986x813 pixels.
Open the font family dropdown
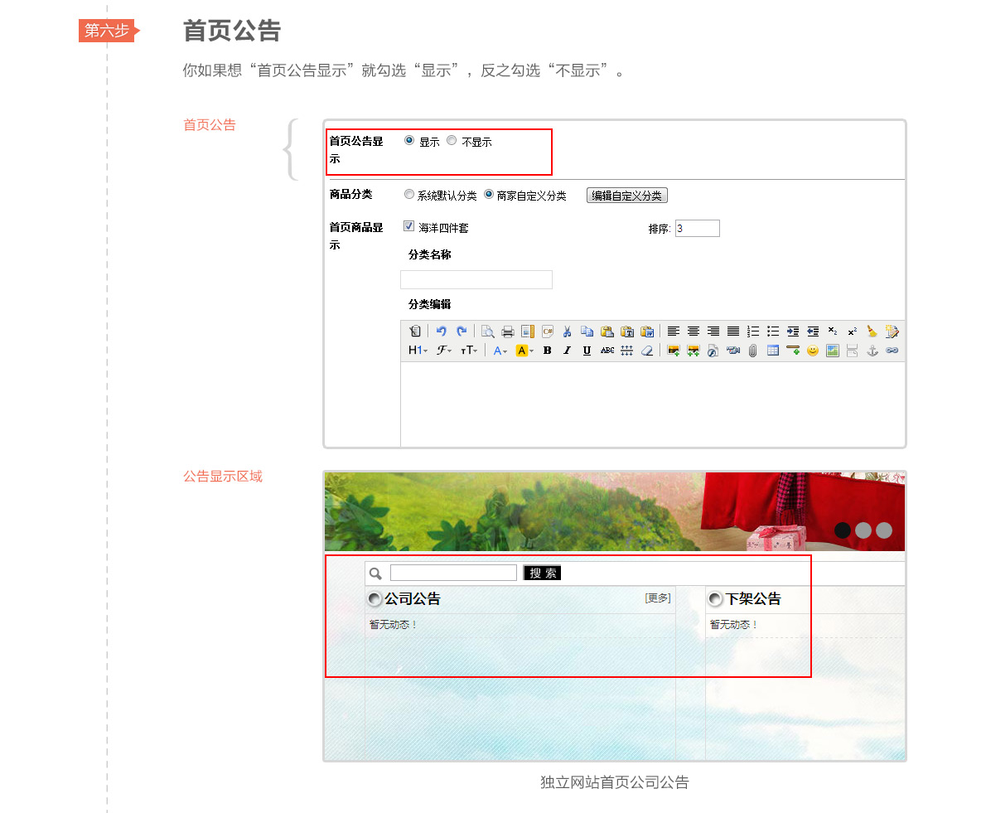click(x=445, y=351)
